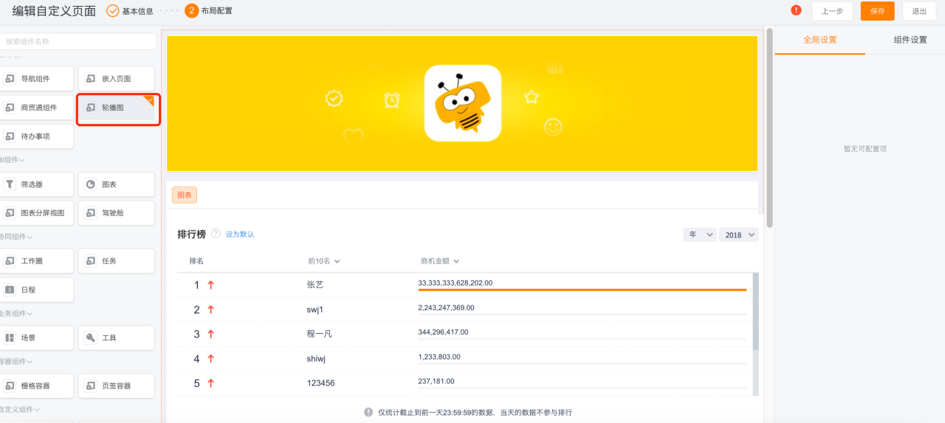Click the amount 1,233,803.00
The width and height of the screenshot is (945, 423).
439,357
